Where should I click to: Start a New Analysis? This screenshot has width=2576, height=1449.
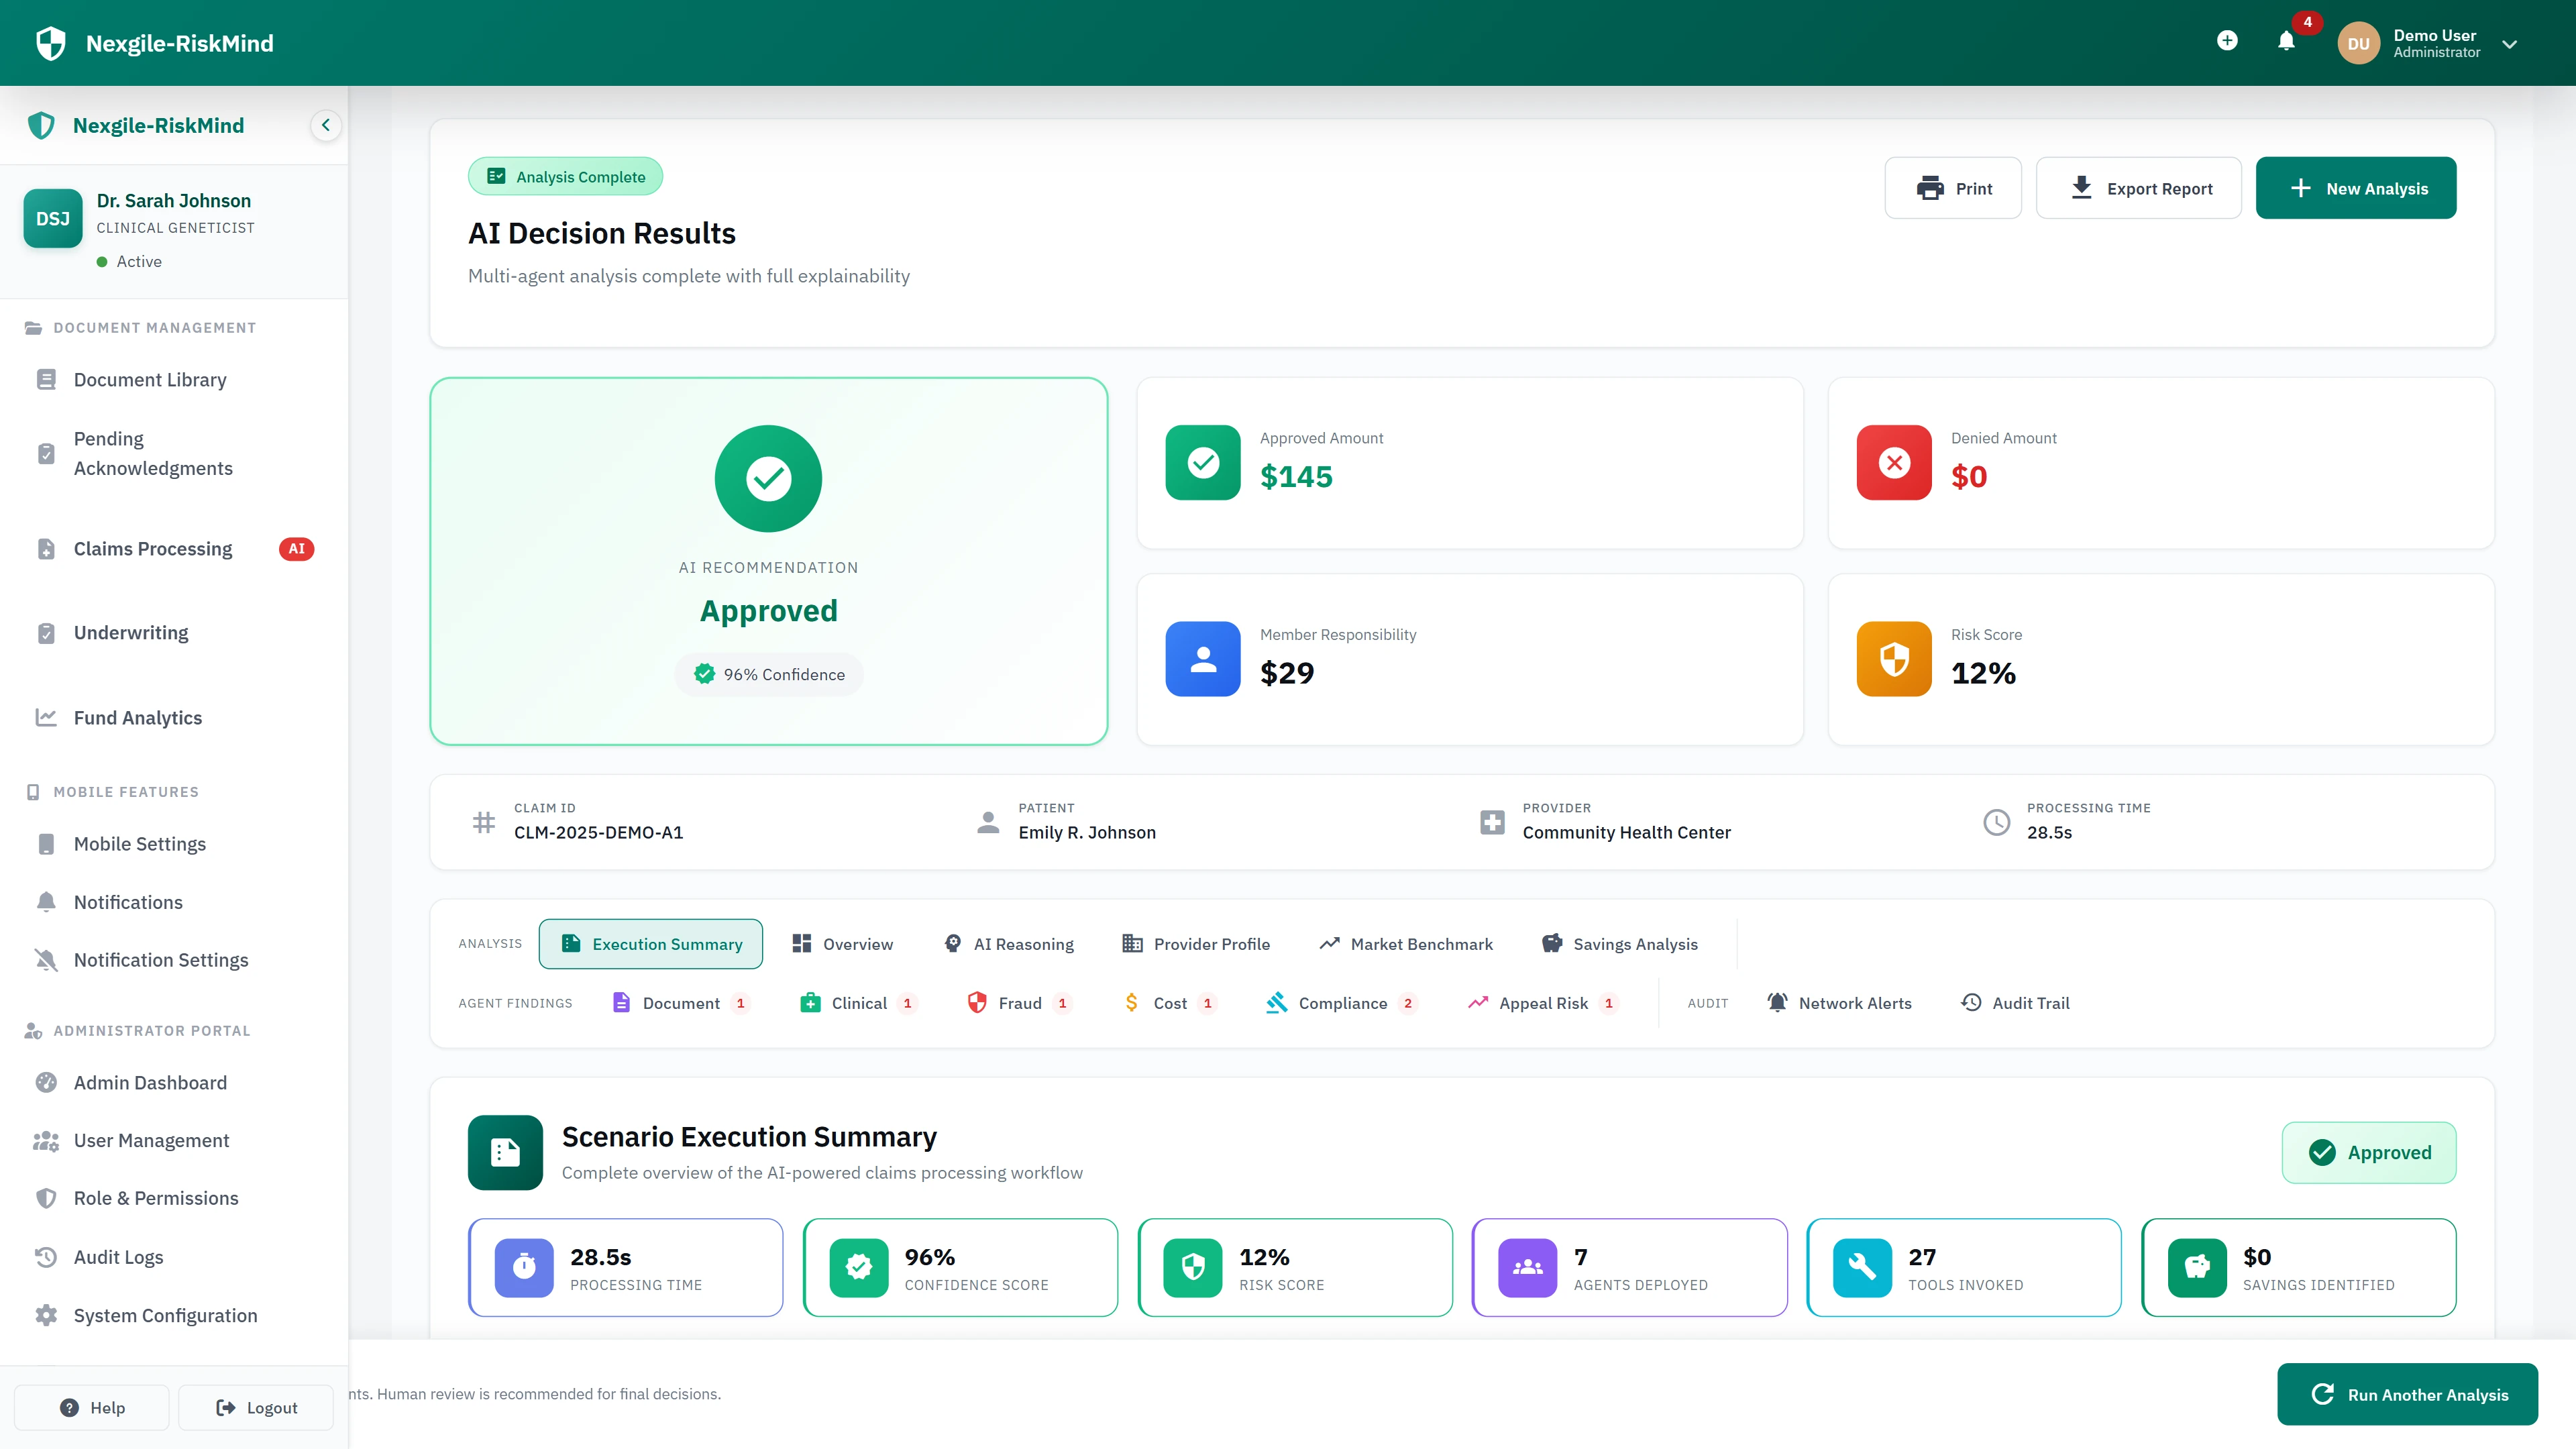[x=2356, y=188]
